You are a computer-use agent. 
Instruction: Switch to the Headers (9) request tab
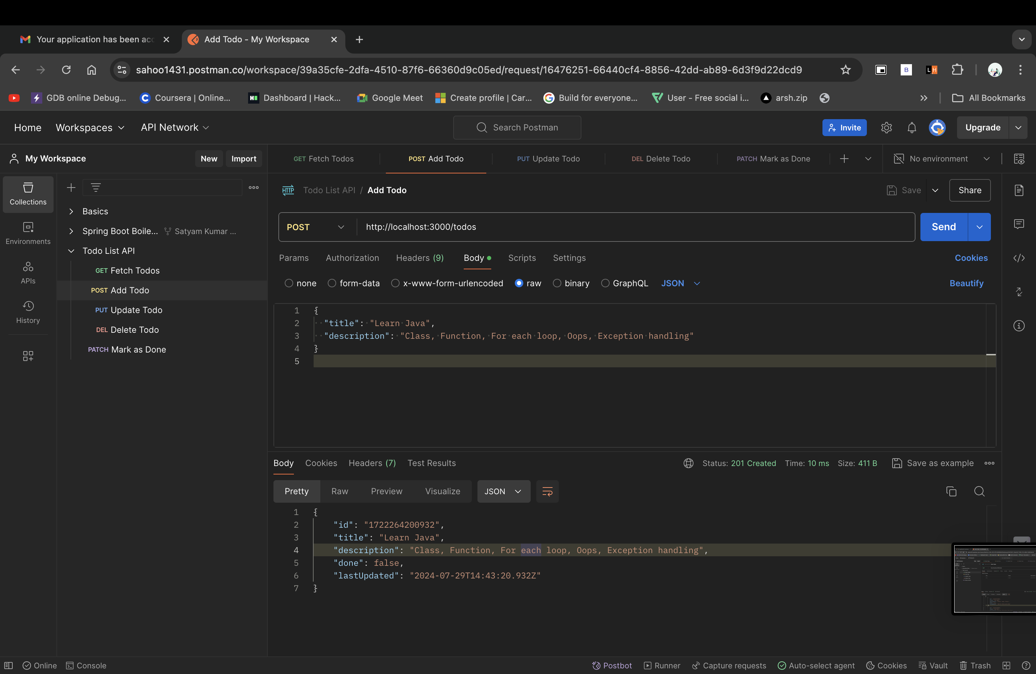point(420,258)
